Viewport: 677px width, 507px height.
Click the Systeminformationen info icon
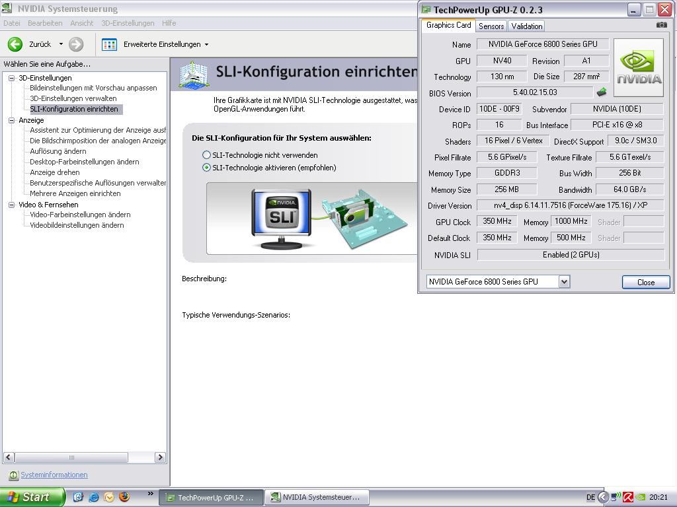click(13, 475)
